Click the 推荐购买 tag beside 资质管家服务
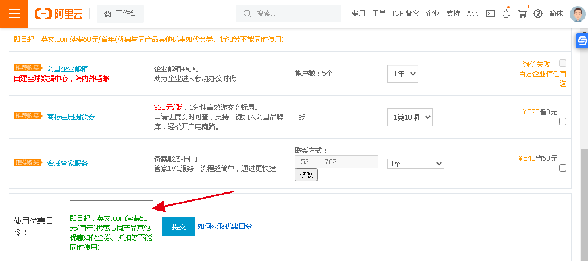 (x=27, y=162)
